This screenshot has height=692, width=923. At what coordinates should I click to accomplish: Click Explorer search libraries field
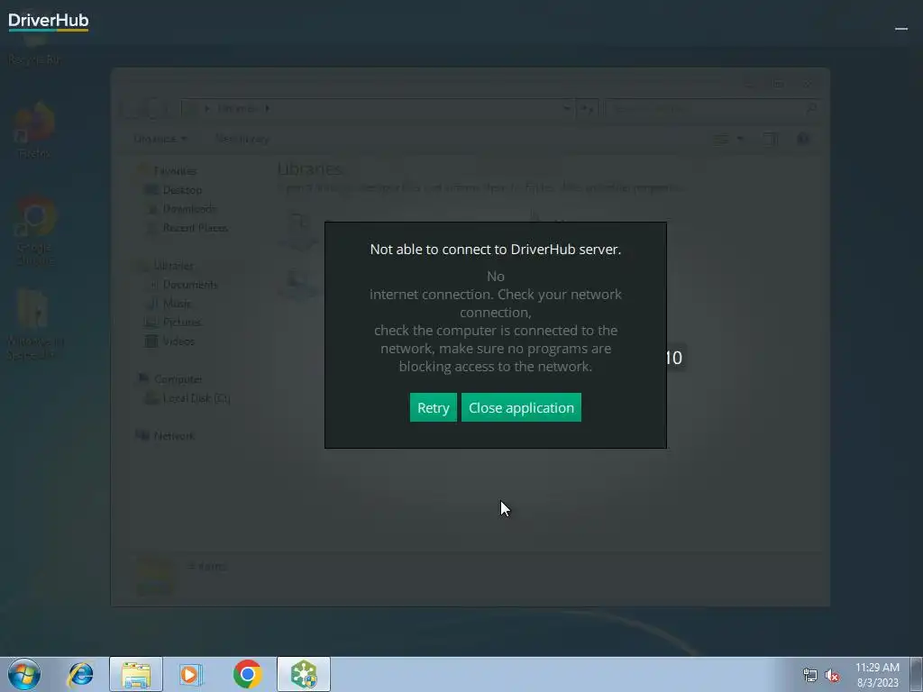712,108
